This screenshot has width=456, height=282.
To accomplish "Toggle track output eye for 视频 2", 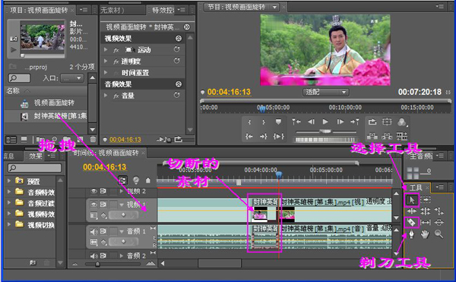I will pos(93,191).
